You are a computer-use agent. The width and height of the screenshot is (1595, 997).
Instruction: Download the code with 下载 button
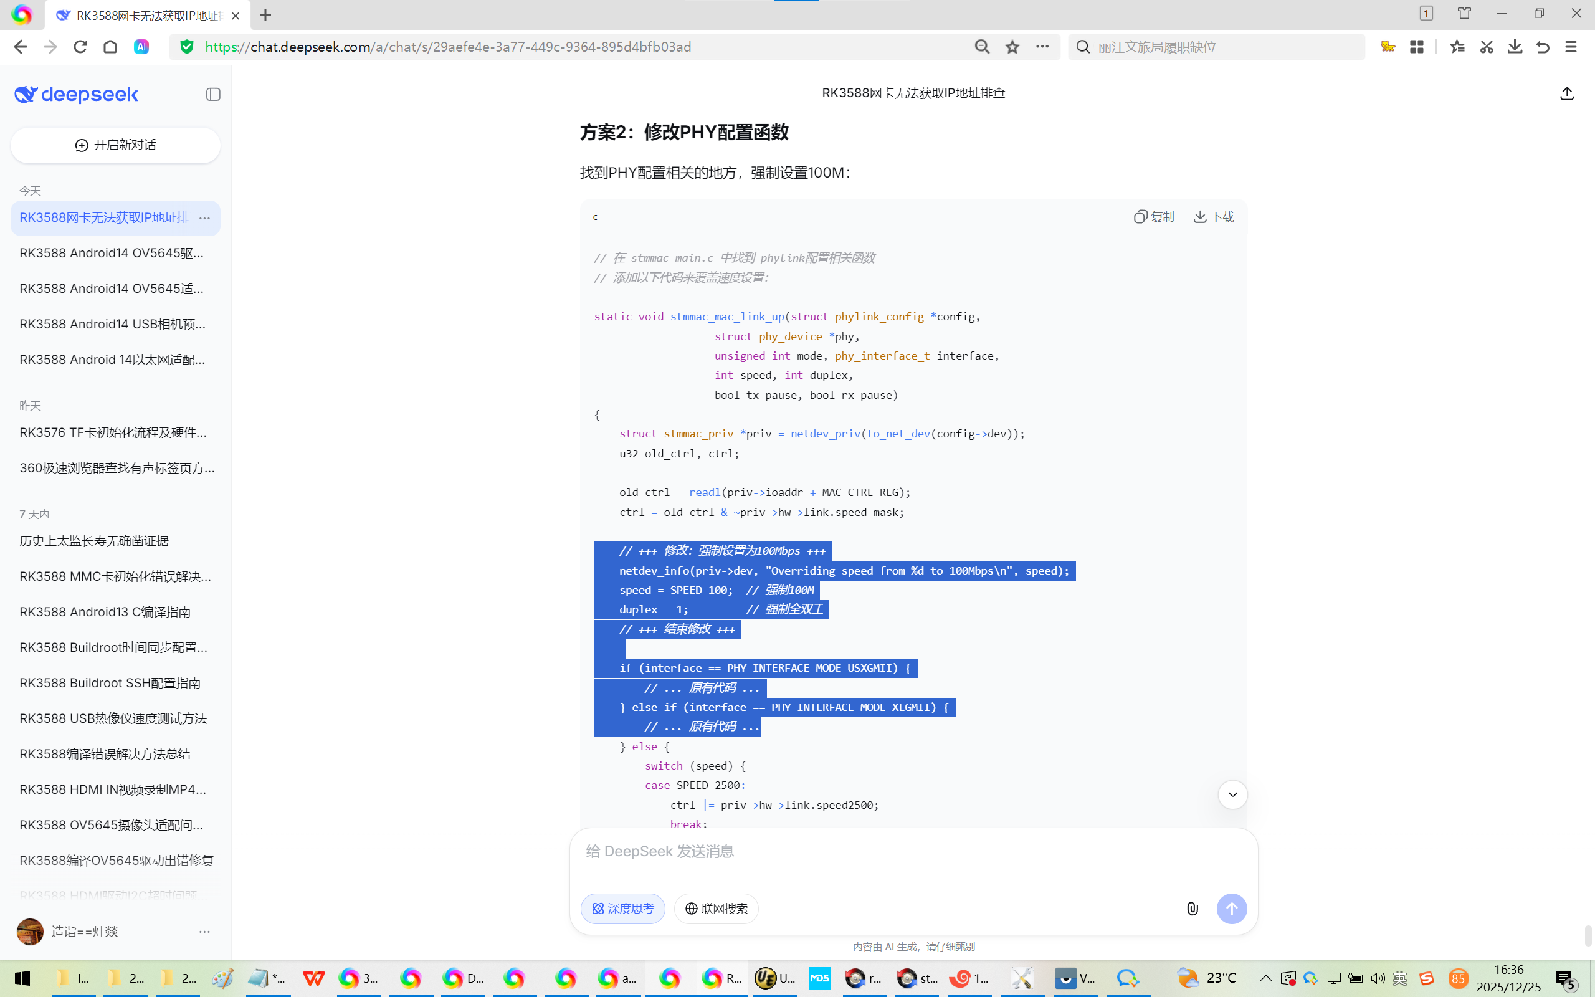1214,217
